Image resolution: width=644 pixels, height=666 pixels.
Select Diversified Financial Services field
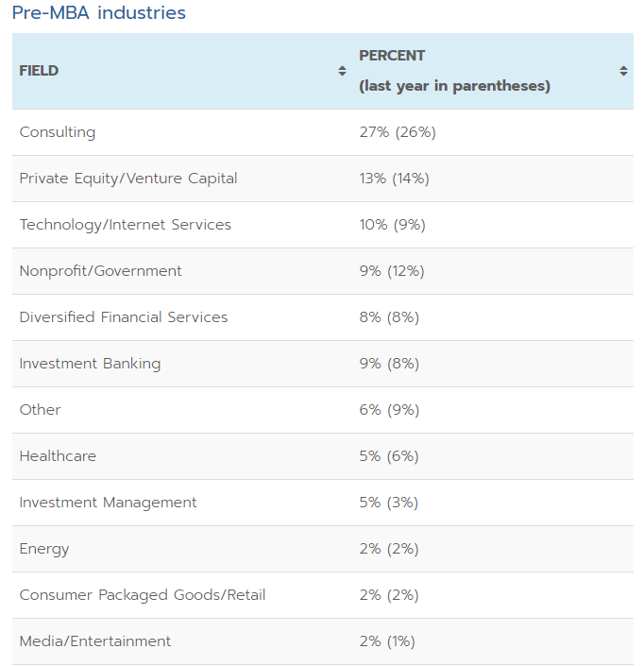tap(124, 317)
